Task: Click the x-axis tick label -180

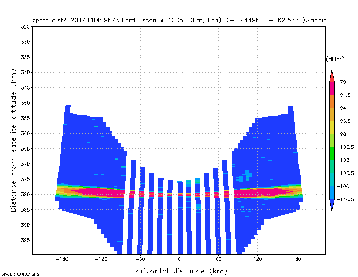Action: coord(62,259)
